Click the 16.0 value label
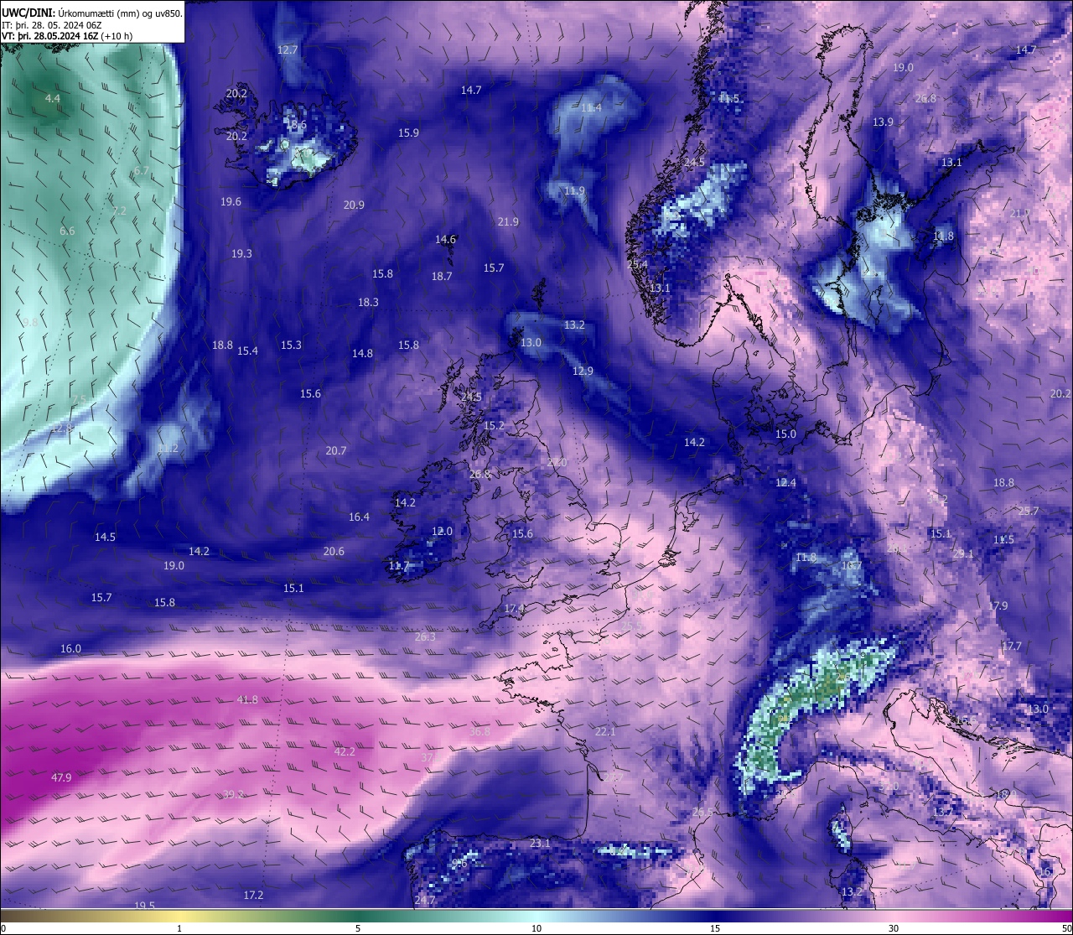The image size is (1073, 935). coord(70,648)
